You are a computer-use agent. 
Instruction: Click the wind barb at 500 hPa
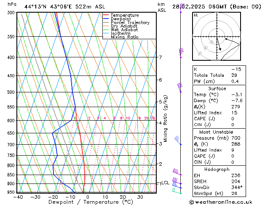[180, 87]
